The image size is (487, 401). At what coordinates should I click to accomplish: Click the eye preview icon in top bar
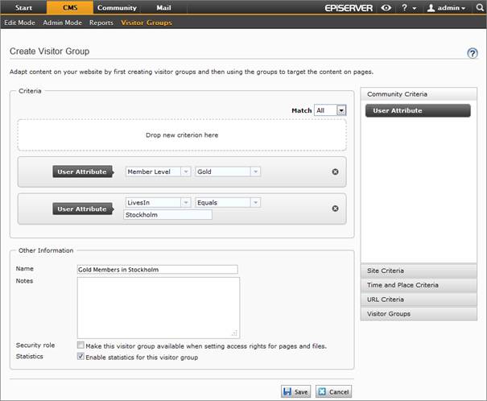click(x=388, y=8)
